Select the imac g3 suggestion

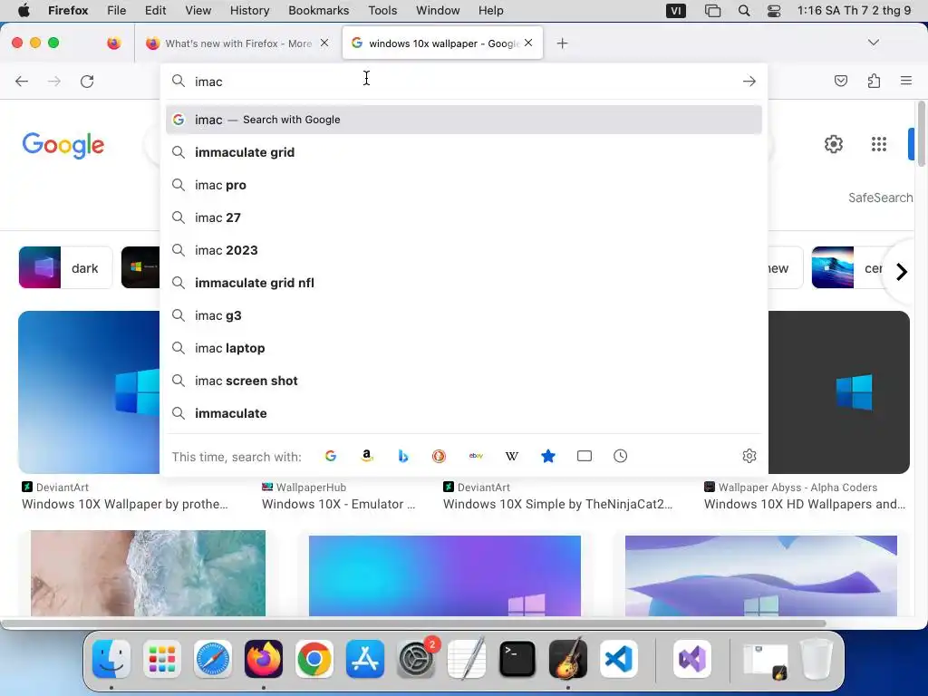(x=463, y=315)
